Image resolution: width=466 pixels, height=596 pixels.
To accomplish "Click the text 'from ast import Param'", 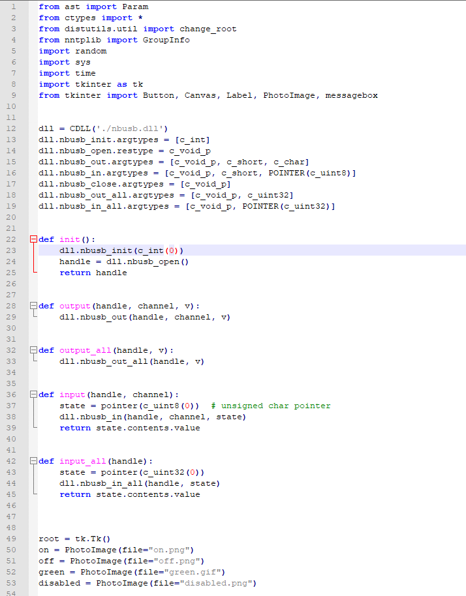I will [x=93, y=7].
